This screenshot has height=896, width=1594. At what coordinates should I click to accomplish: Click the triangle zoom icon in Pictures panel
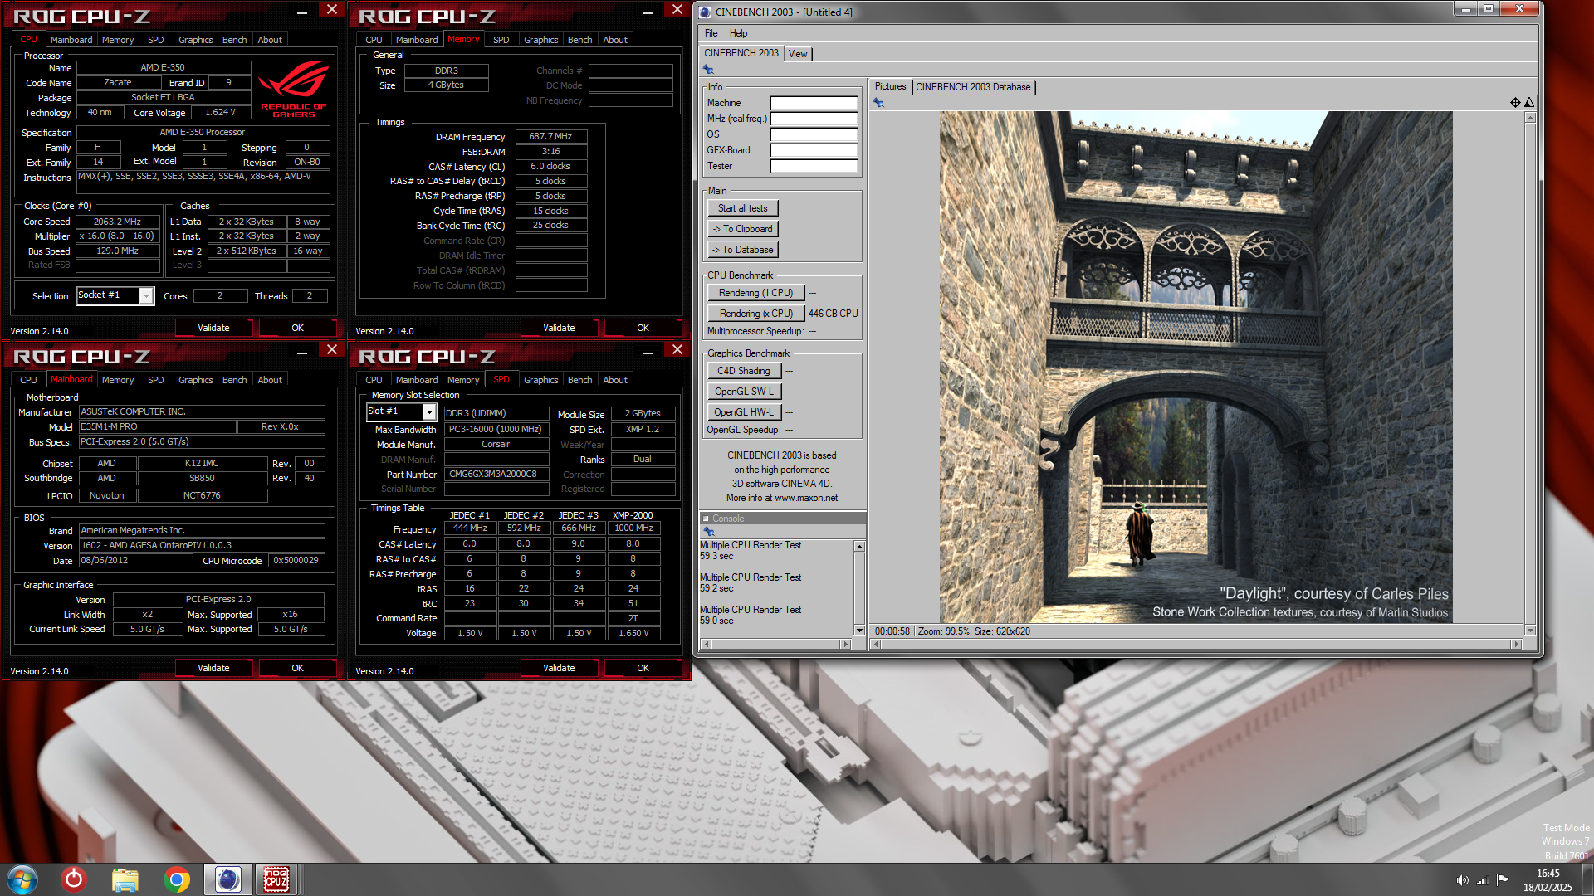[x=1529, y=102]
